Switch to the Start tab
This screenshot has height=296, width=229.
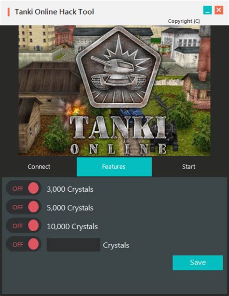(x=189, y=167)
